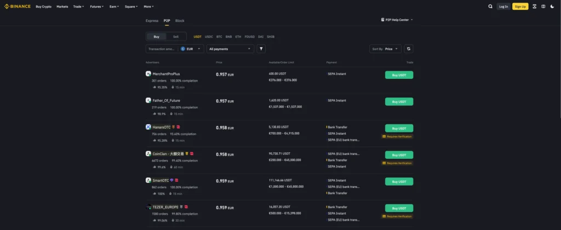Screen dimensions: 561x230
Task: Expand the P2P Help Center dropdown
Action: [397, 20]
